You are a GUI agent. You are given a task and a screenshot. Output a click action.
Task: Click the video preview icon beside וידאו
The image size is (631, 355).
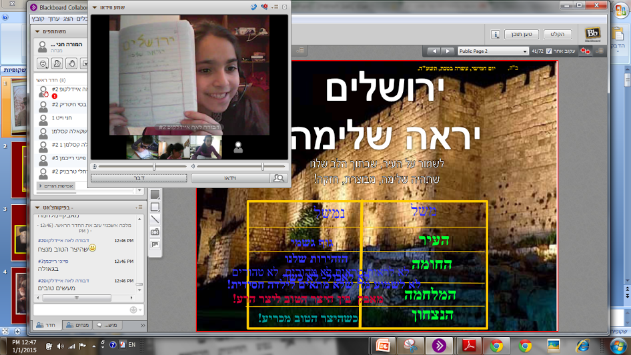point(278,178)
